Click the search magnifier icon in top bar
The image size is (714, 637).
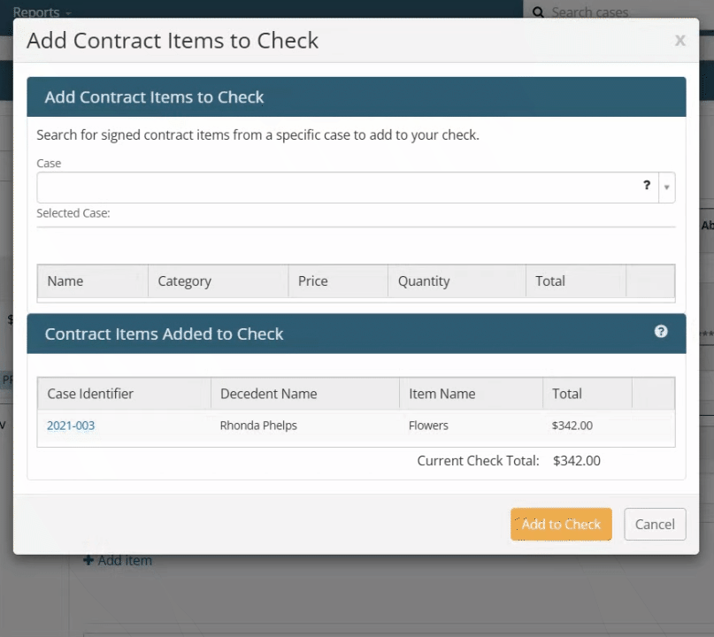click(538, 12)
